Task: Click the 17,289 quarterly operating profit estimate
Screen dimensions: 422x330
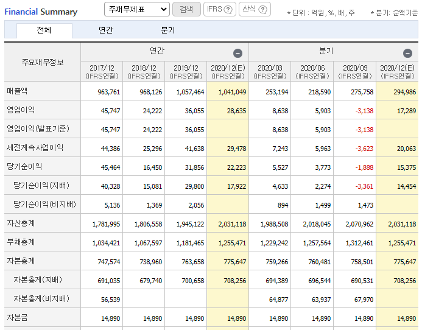Action: (x=407, y=111)
